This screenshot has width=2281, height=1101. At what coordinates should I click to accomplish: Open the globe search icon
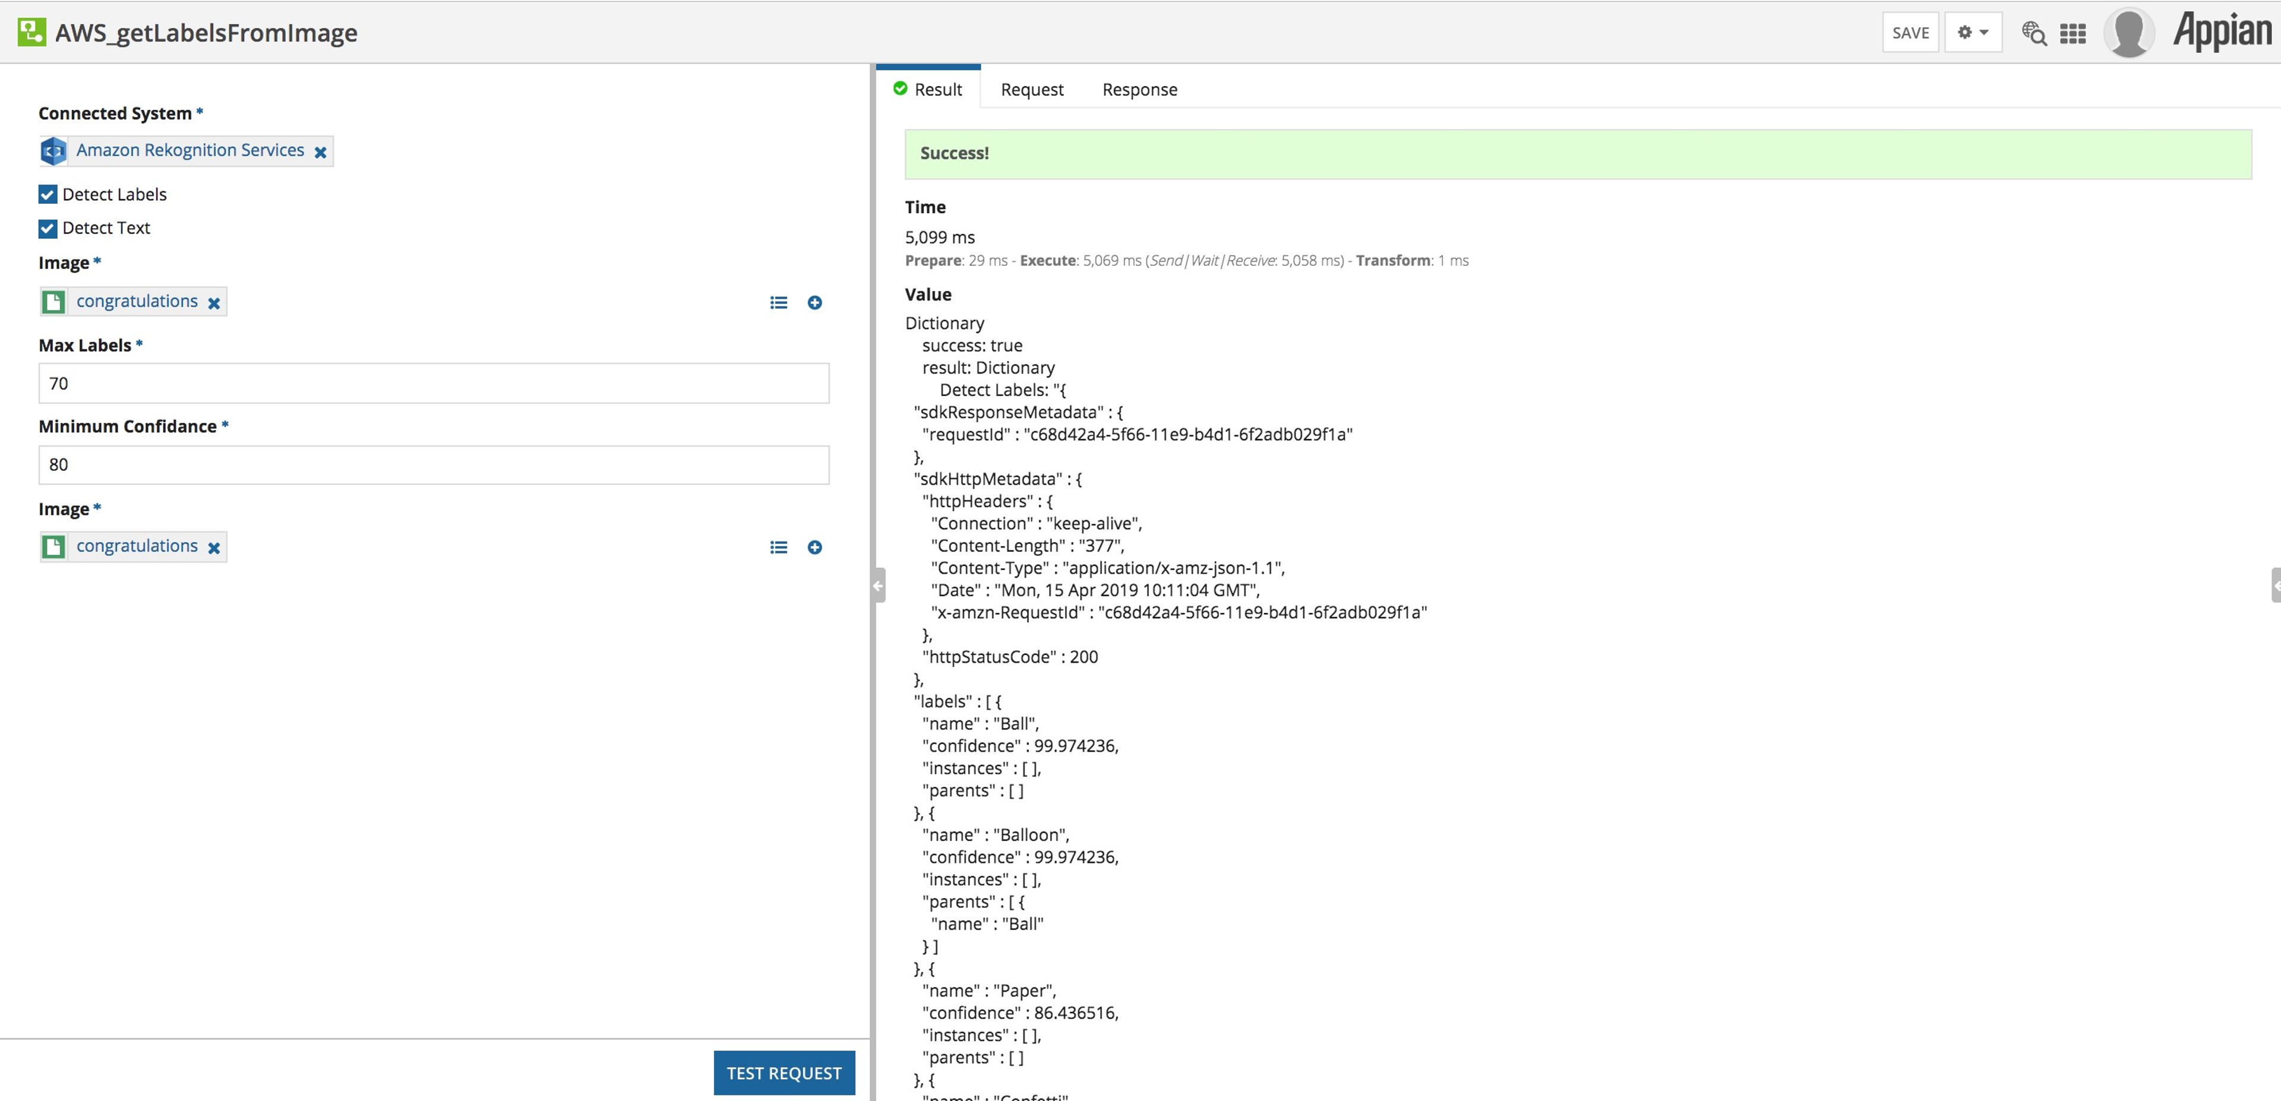(x=2034, y=34)
